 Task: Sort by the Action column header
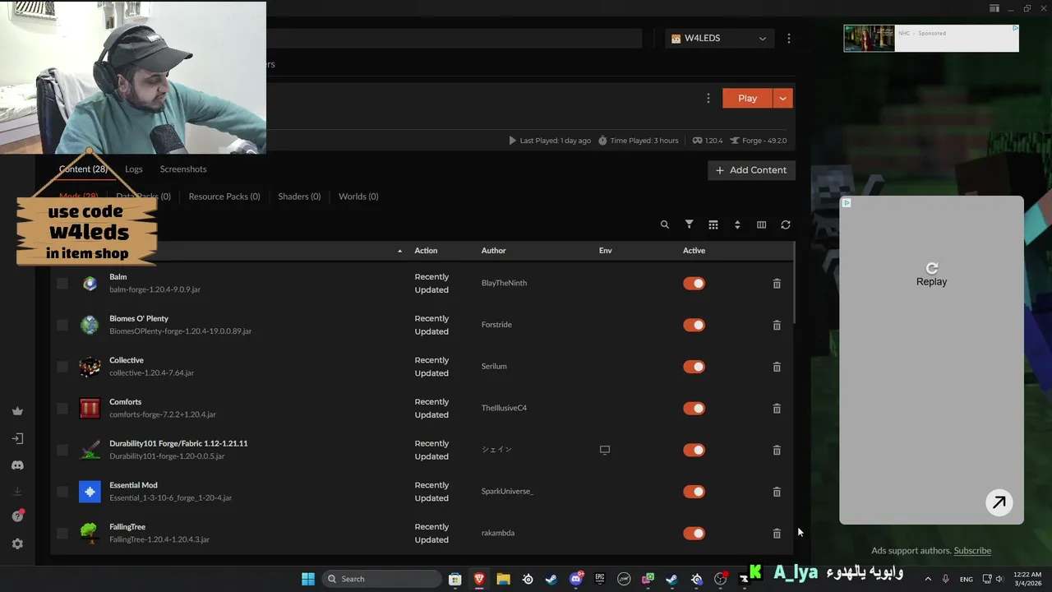pos(426,251)
